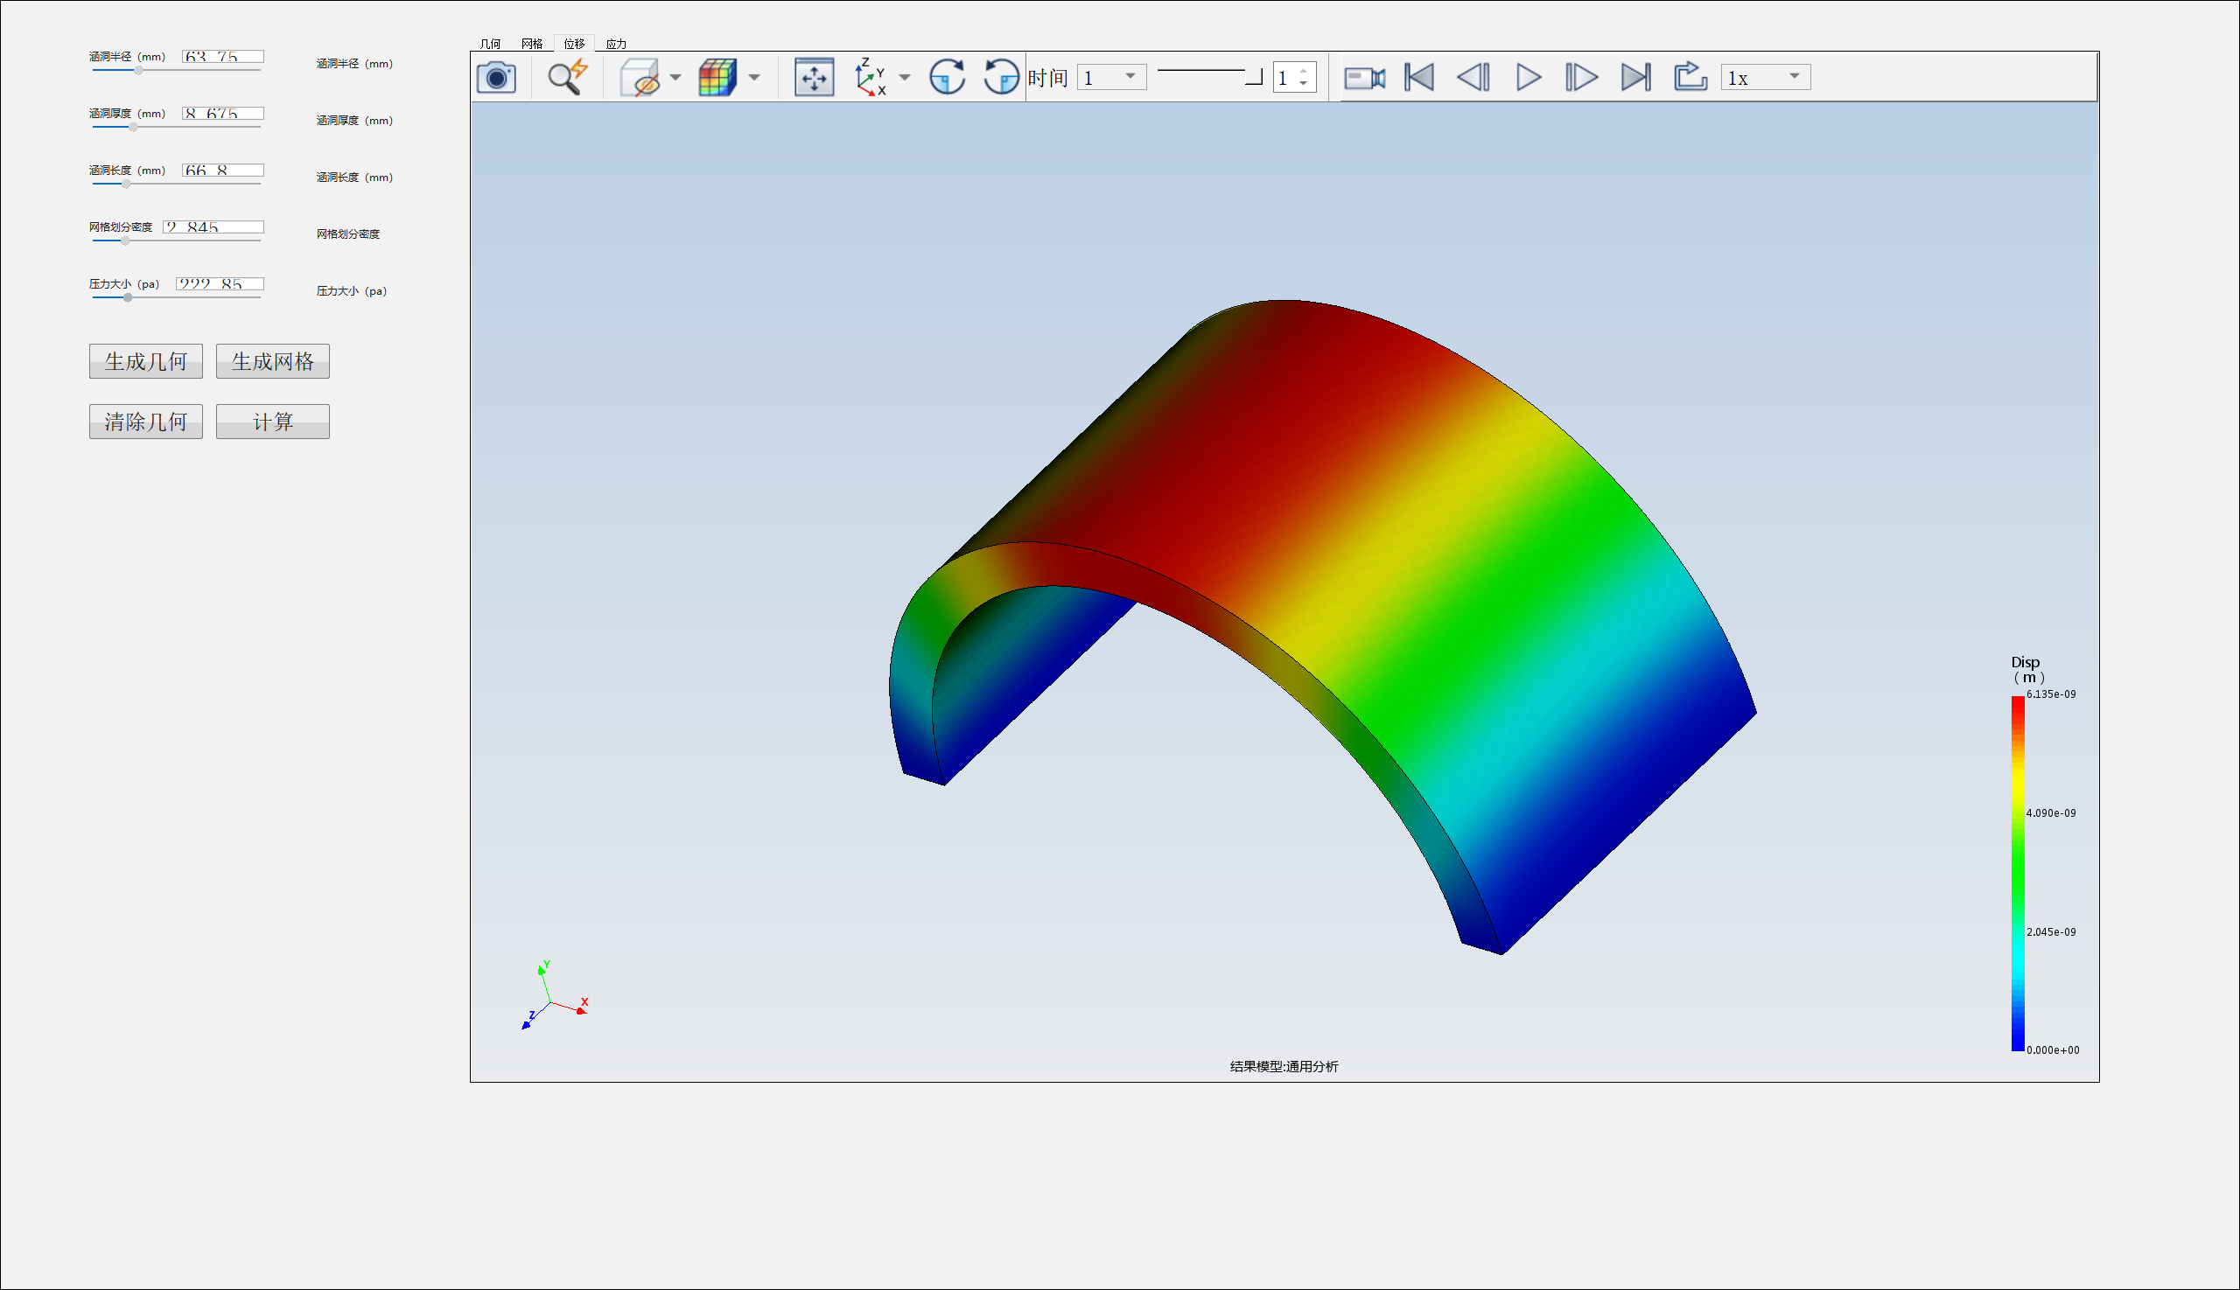Viewport: 2240px width, 1290px height.
Task: Click the 网格划分密度 value input field
Action: tap(213, 227)
